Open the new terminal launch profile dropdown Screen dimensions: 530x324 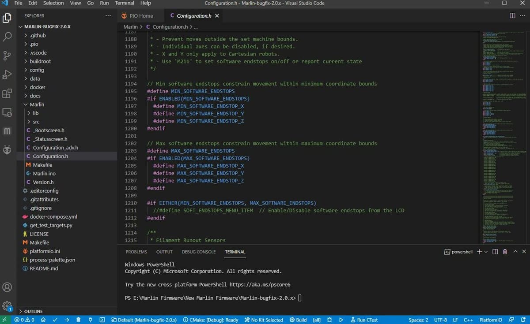point(486,252)
